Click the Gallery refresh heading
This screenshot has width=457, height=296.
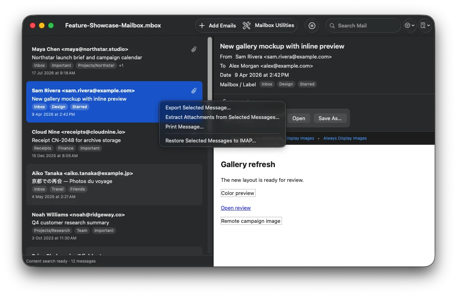click(248, 164)
